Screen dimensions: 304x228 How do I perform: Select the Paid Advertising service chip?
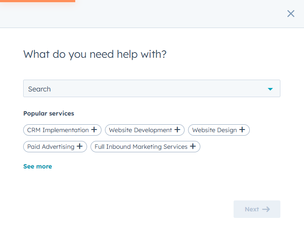pos(55,147)
